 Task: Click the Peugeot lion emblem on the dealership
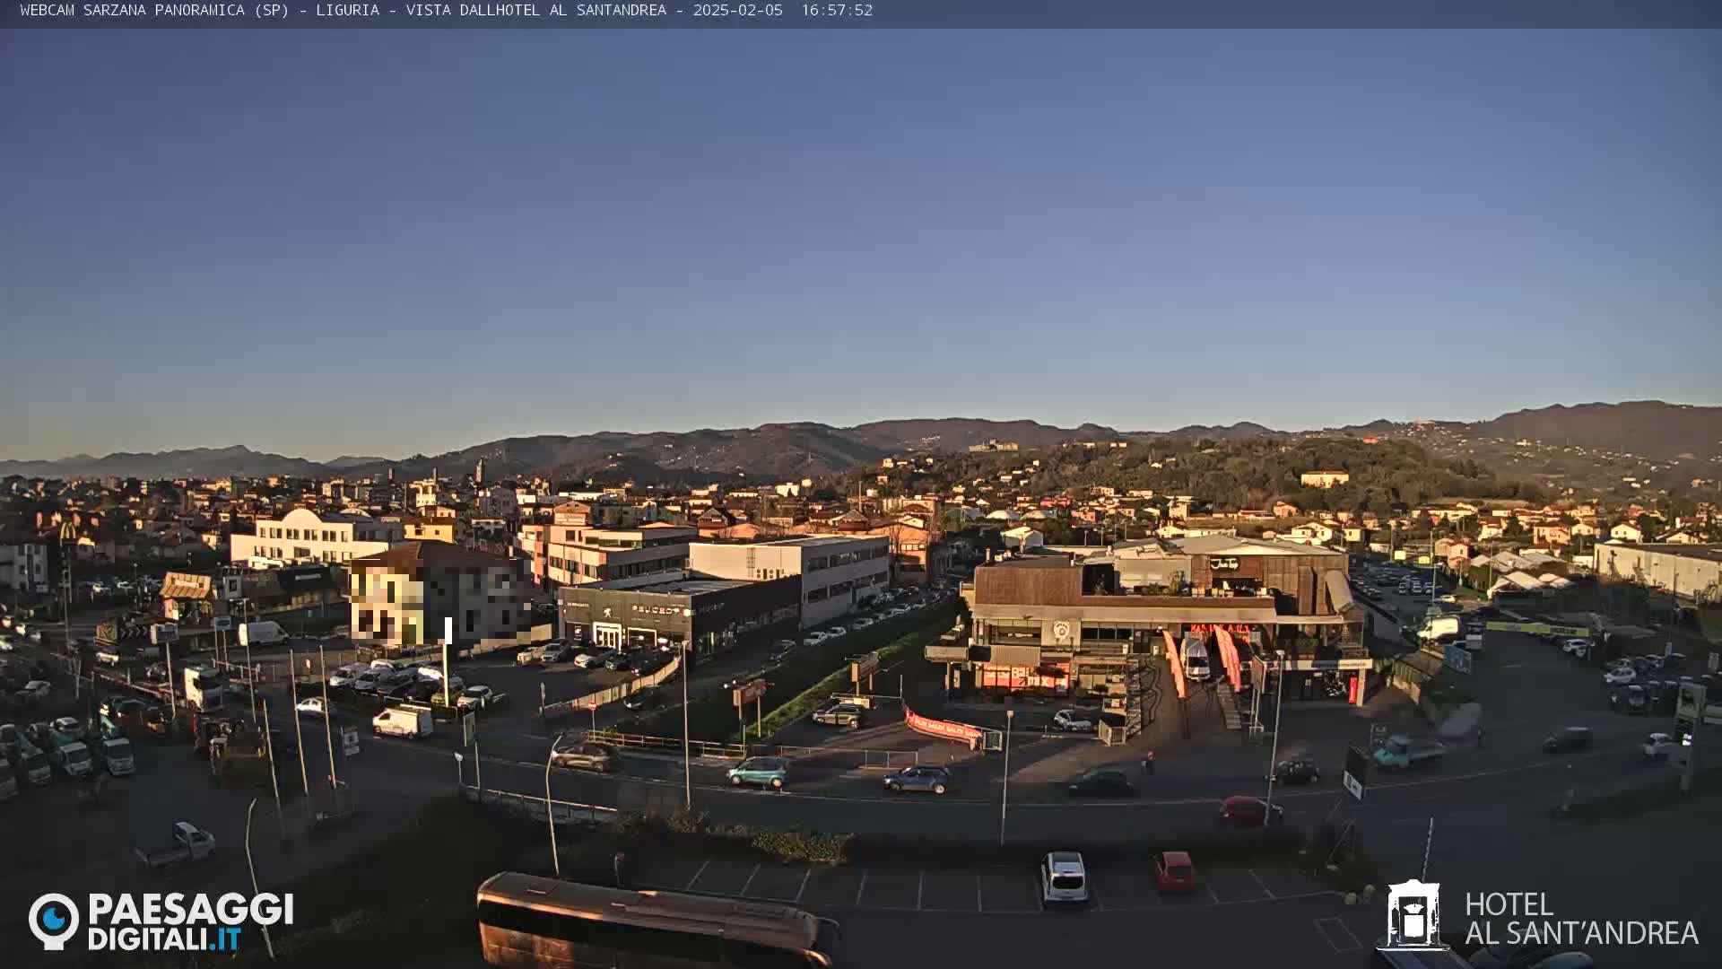coord(608,613)
